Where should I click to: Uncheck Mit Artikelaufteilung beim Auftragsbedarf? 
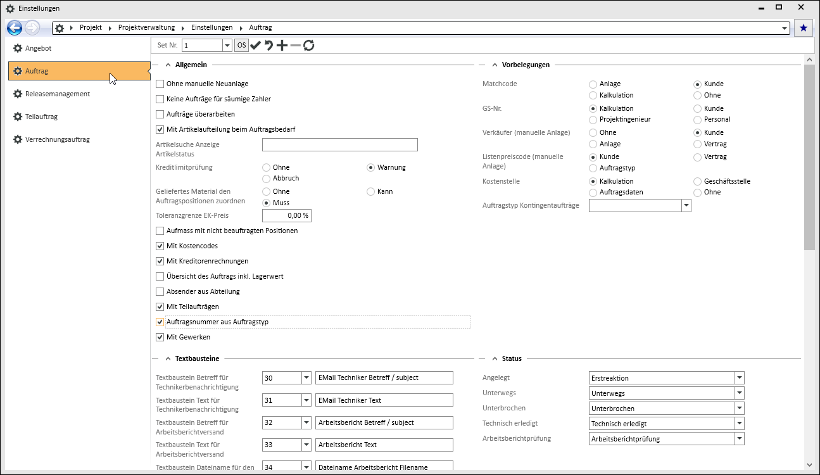click(160, 129)
